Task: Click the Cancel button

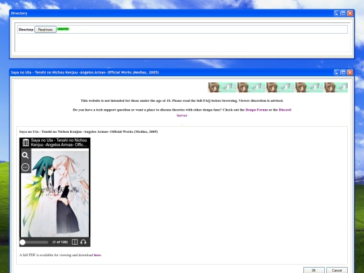Action: 337,270
